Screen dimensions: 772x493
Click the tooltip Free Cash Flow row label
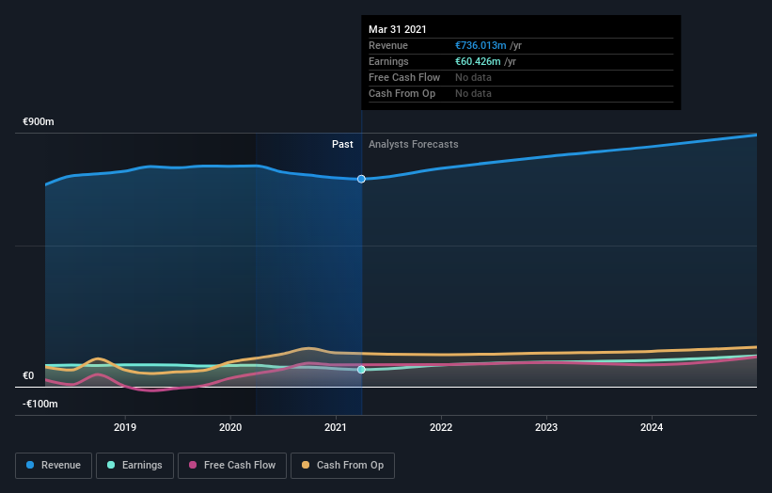(404, 77)
